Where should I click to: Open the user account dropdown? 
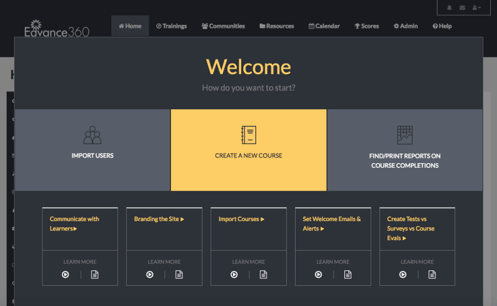click(476, 8)
